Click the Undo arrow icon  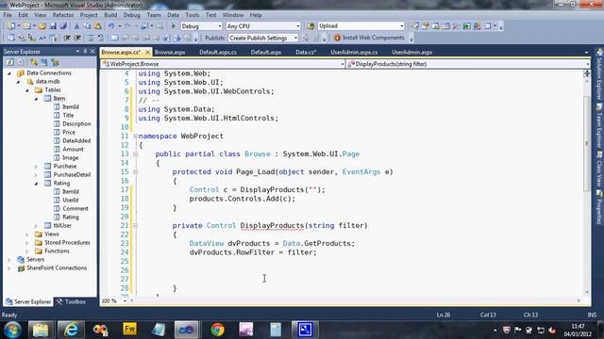point(111,26)
